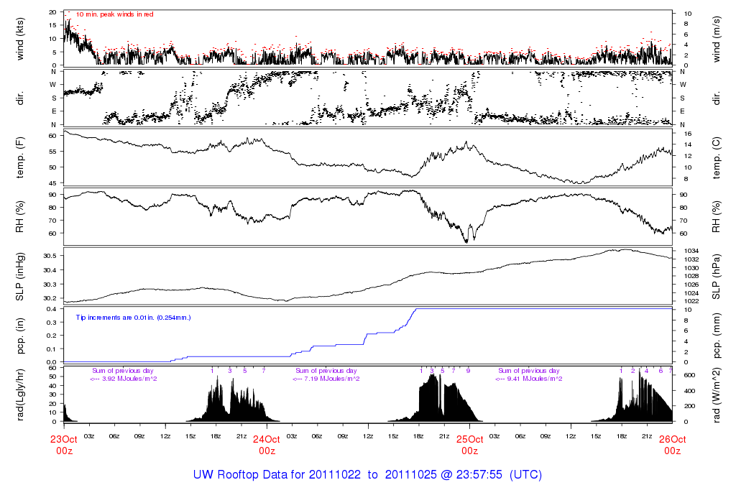Click the '7.19 MJoules/m^2' radiation sum
736x503 pixels.
(x=332, y=379)
